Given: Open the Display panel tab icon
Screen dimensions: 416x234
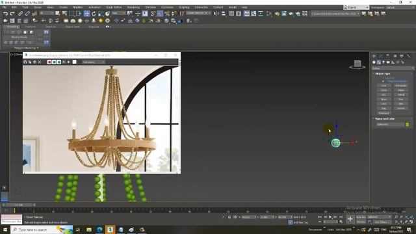Looking at the screenshot, I should coord(402,56).
